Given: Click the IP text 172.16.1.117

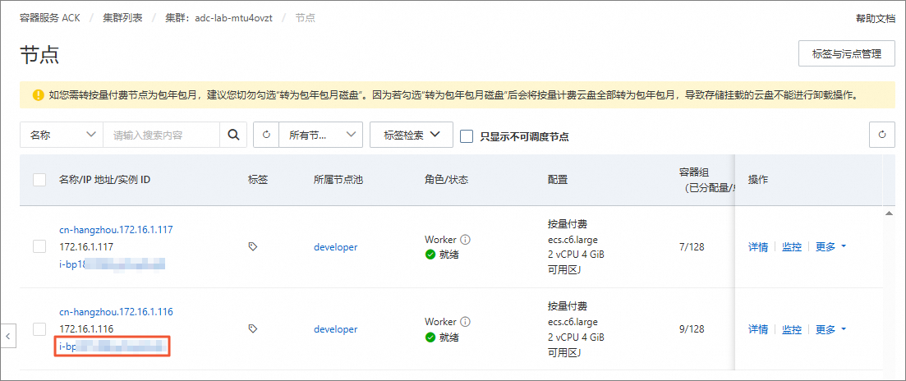Looking at the screenshot, I should (86, 246).
